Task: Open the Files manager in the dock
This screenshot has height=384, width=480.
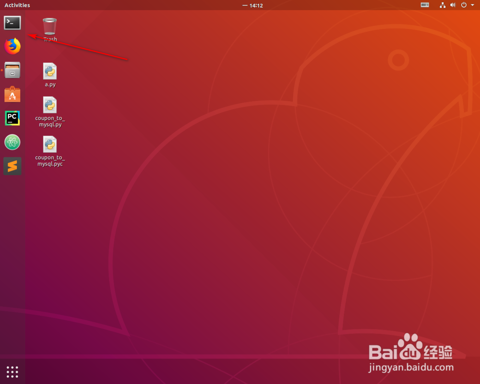Action: pyautogui.click(x=12, y=70)
